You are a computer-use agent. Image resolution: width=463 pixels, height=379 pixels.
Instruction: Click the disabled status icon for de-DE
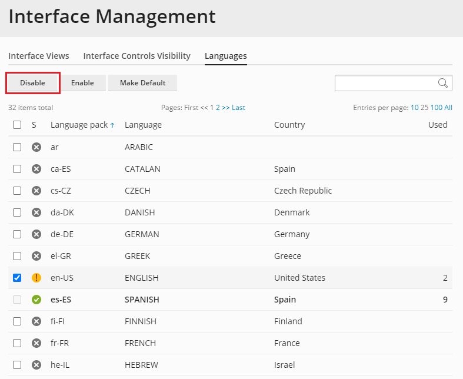(x=36, y=234)
